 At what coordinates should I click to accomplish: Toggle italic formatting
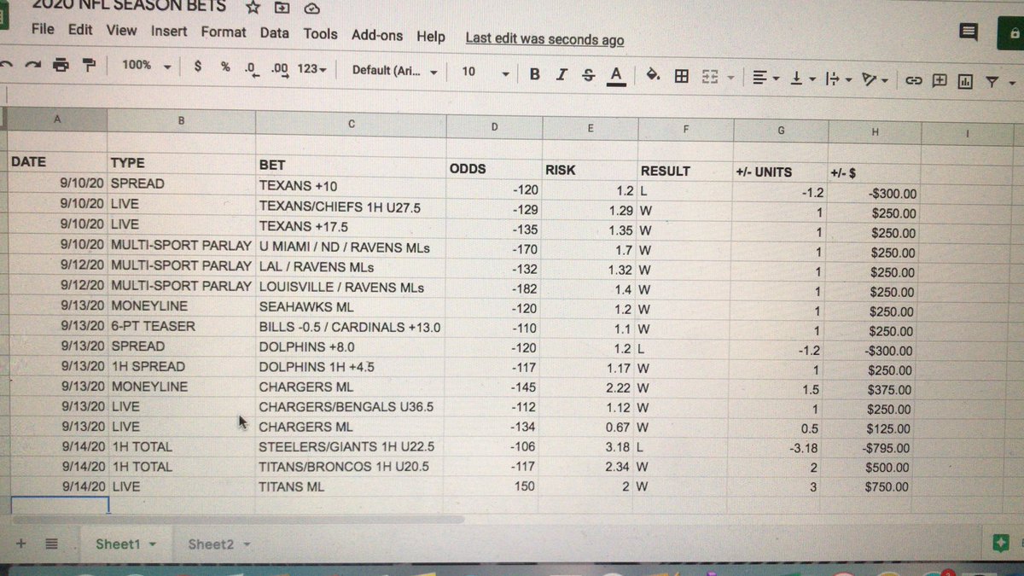(x=561, y=75)
